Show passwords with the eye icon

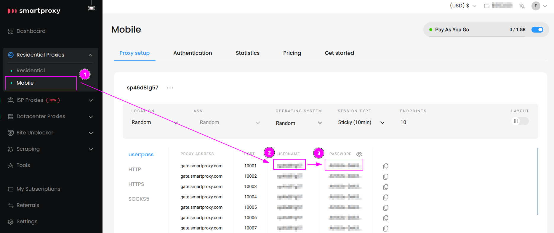tap(359, 154)
